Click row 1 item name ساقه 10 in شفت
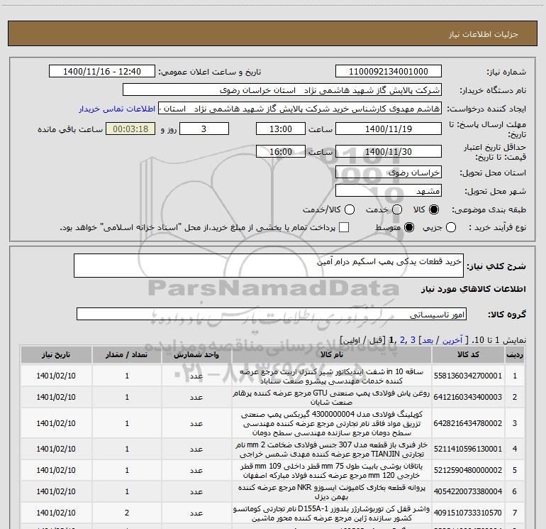The width and height of the screenshot is (546, 529). [332, 376]
